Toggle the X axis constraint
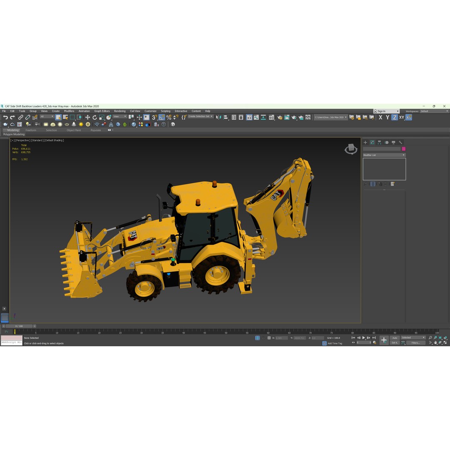Image resolution: width=450 pixels, height=450 pixels. click(380, 117)
